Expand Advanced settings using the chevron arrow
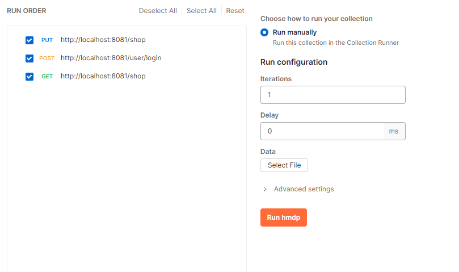Image resolution: width=459 pixels, height=272 pixels. tap(264, 189)
